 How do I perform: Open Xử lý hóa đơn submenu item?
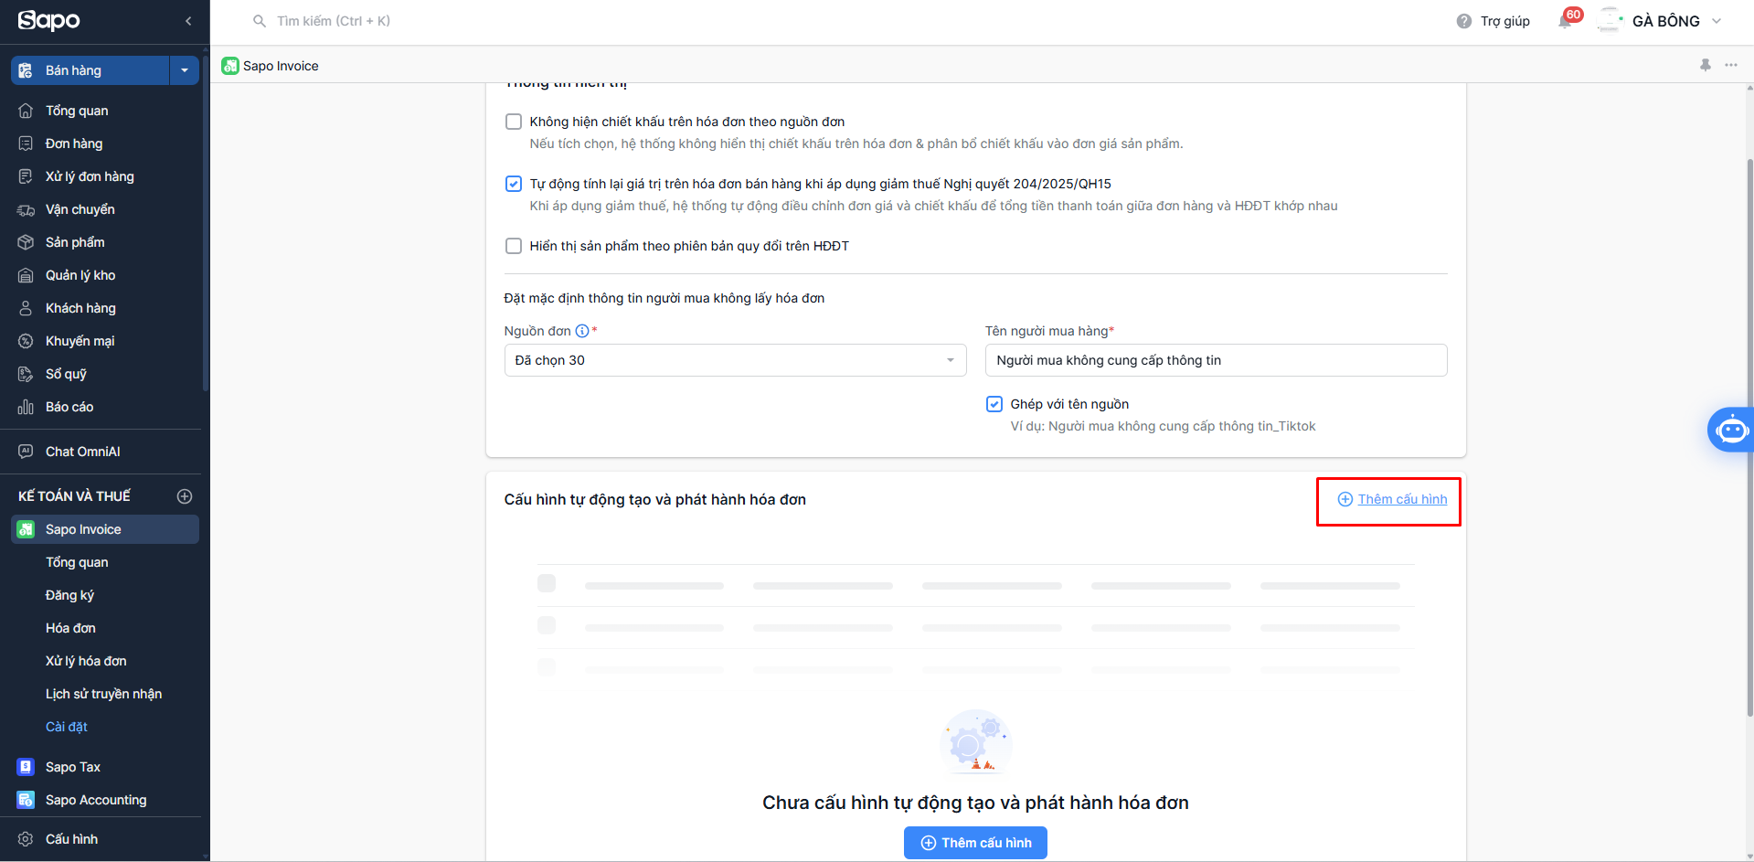pos(86,661)
